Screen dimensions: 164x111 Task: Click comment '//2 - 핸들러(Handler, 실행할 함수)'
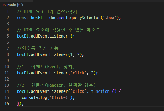point(56,85)
